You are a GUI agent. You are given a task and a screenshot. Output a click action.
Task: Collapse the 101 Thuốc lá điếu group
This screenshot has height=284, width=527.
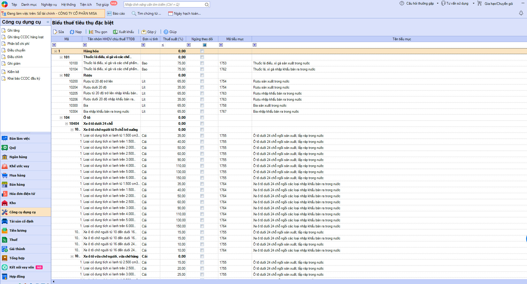point(61,57)
